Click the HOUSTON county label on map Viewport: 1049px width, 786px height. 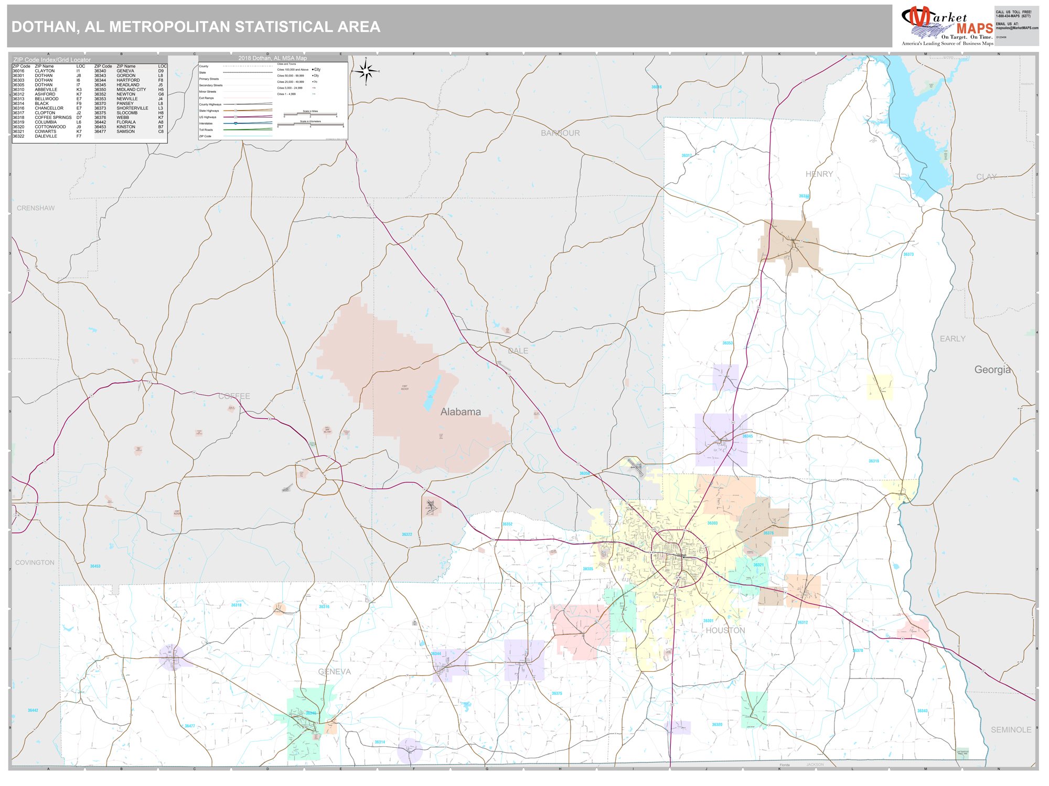725,630
